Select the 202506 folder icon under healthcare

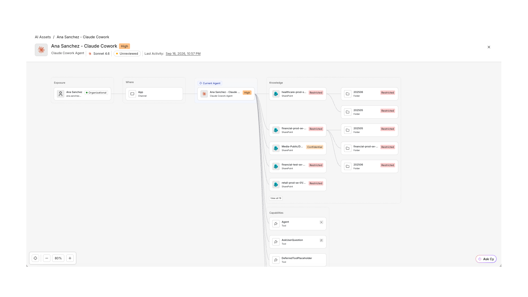click(x=348, y=94)
